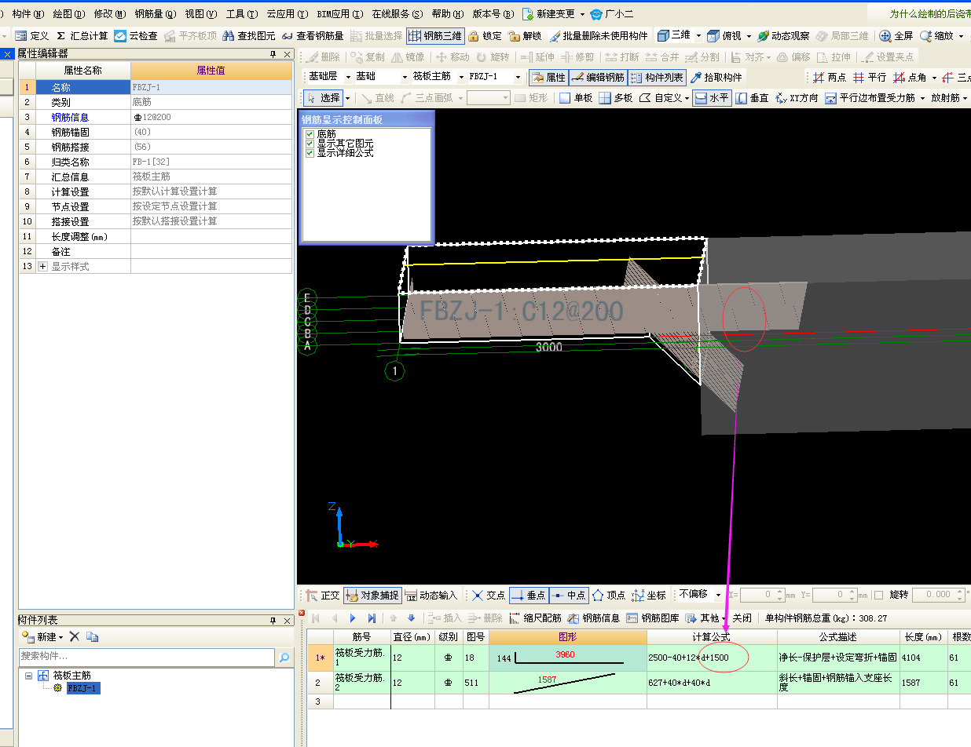This screenshot has width=971, height=747.
Task: Open 编辑钢筋 edit rebar tool
Action: [597, 78]
